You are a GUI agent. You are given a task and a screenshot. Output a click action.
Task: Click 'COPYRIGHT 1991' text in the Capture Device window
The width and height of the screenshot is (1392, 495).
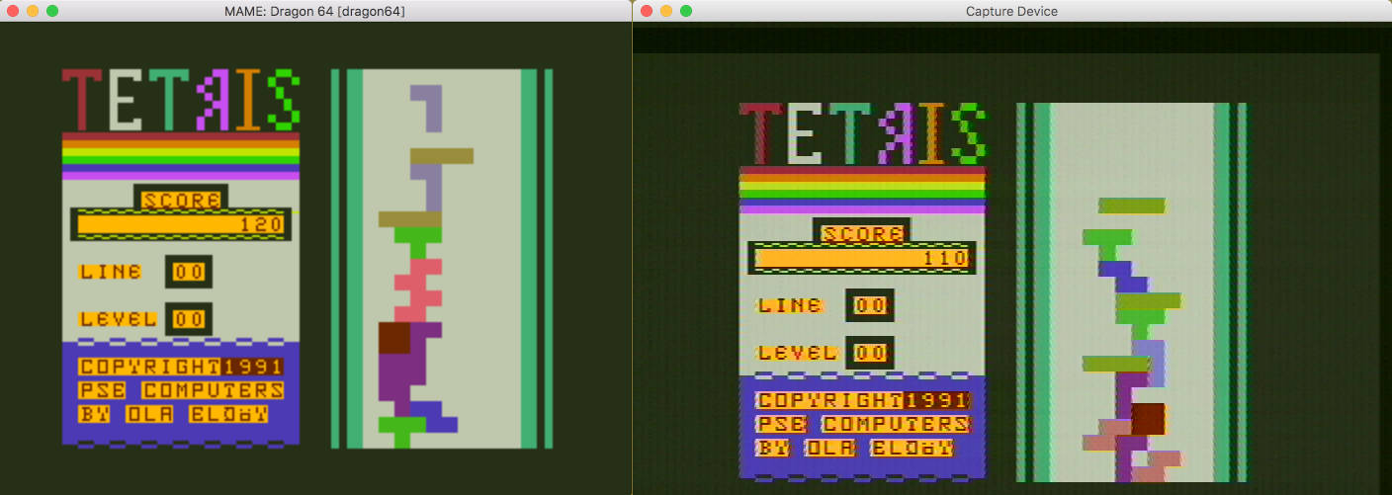click(864, 400)
